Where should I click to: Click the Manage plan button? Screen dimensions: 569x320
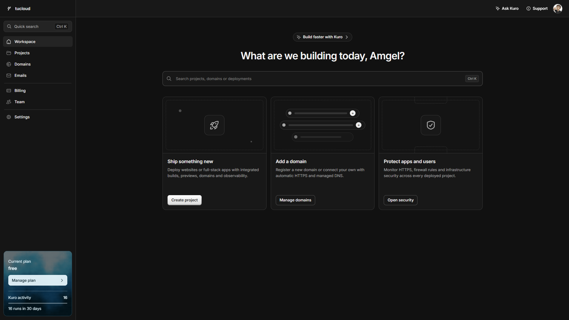coord(38,281)
